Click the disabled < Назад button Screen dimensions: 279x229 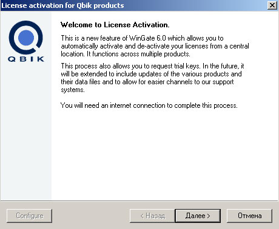pyautogui.click(x=152, y=216)
